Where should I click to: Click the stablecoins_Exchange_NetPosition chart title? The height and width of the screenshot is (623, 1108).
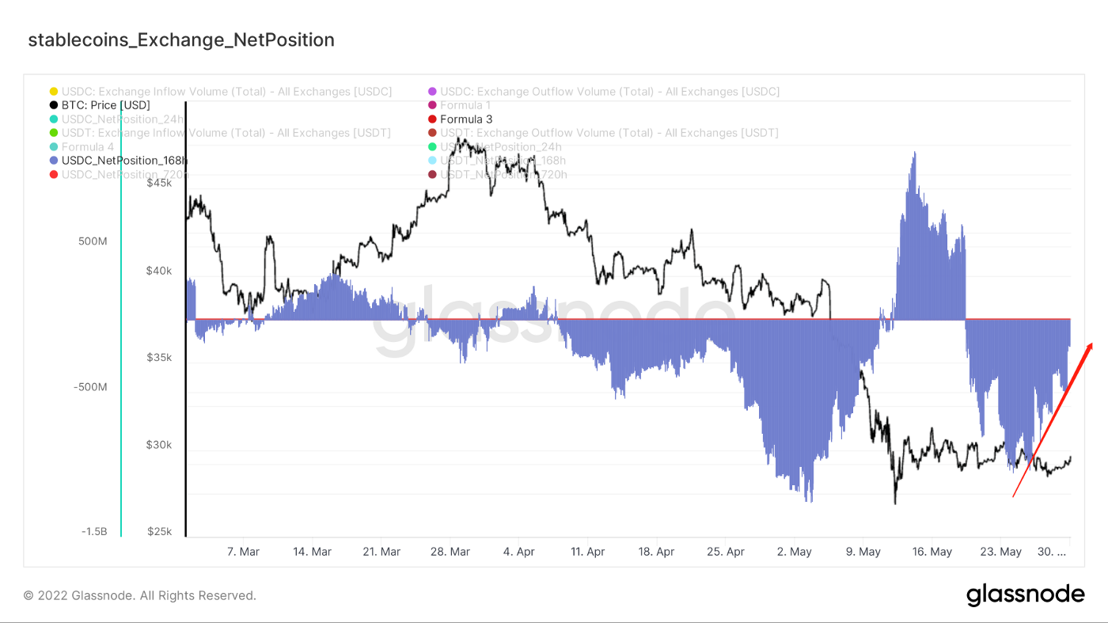pos(181,40)
